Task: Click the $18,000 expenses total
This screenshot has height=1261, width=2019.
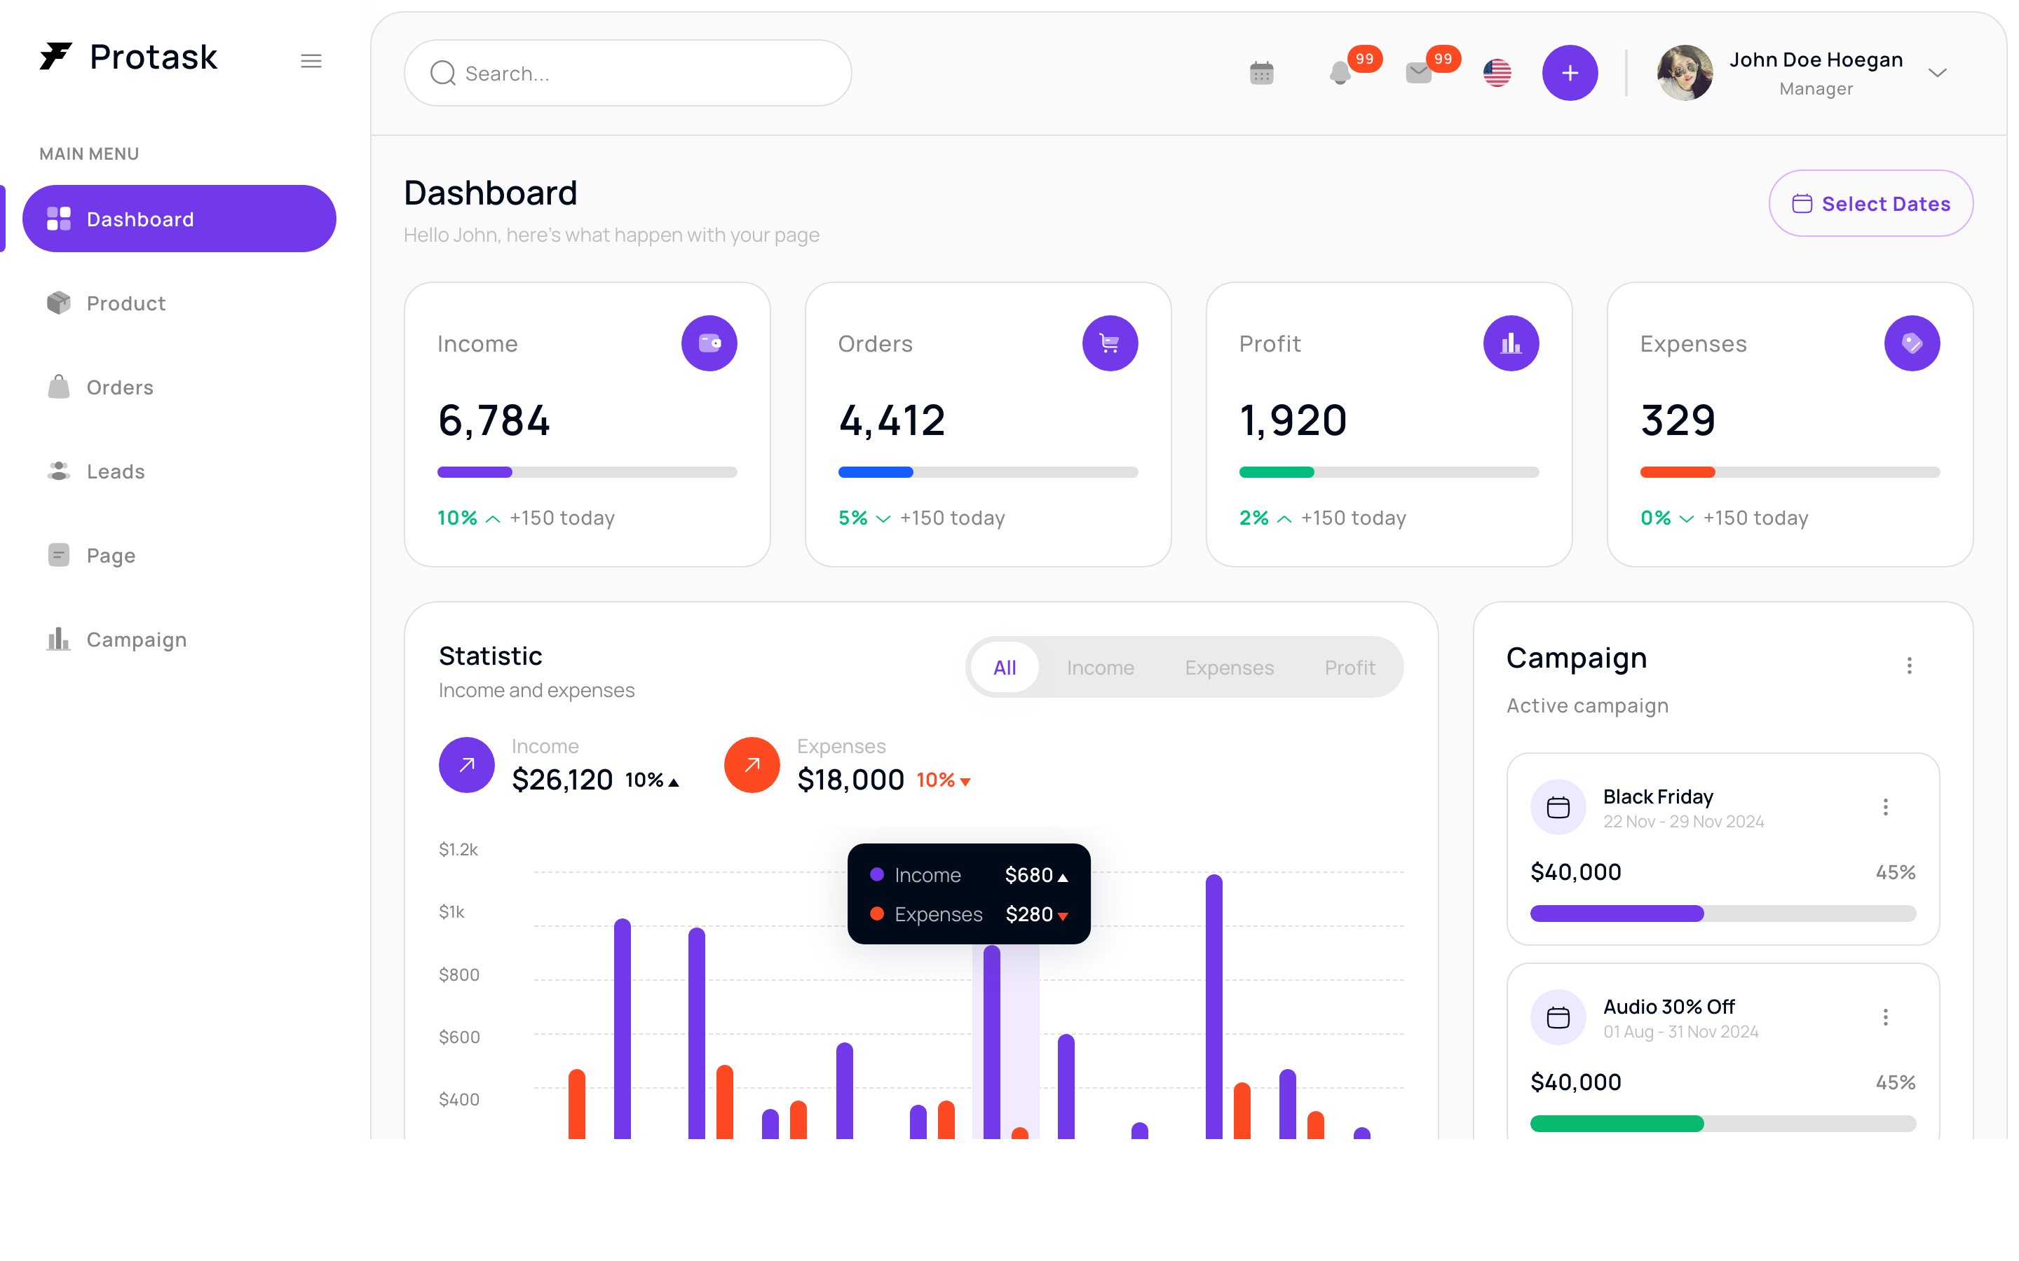Action: pos(850,780)
